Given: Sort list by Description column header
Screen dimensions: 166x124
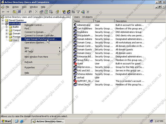Looking at the screenshot, I should (x=130, y=21).
